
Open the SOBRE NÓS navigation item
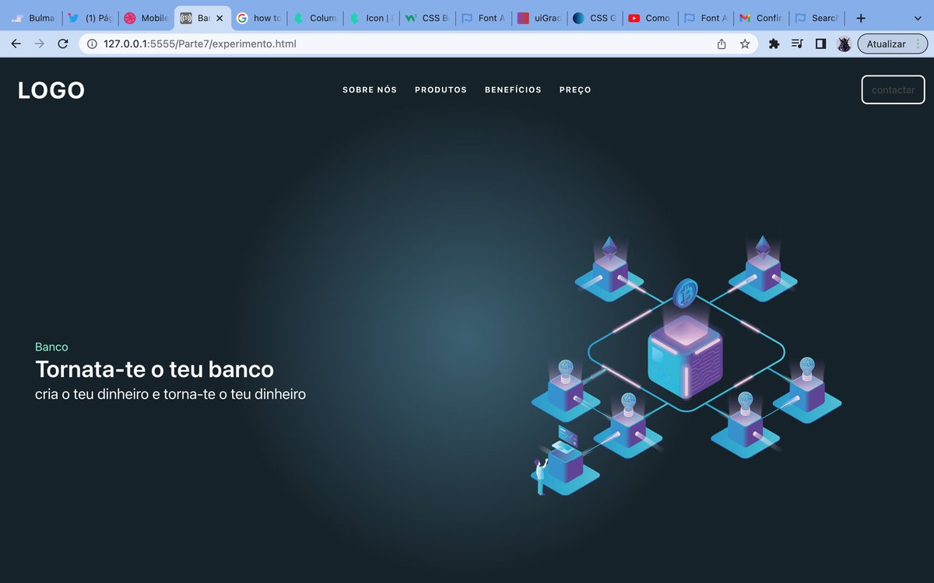coord(369,89)
